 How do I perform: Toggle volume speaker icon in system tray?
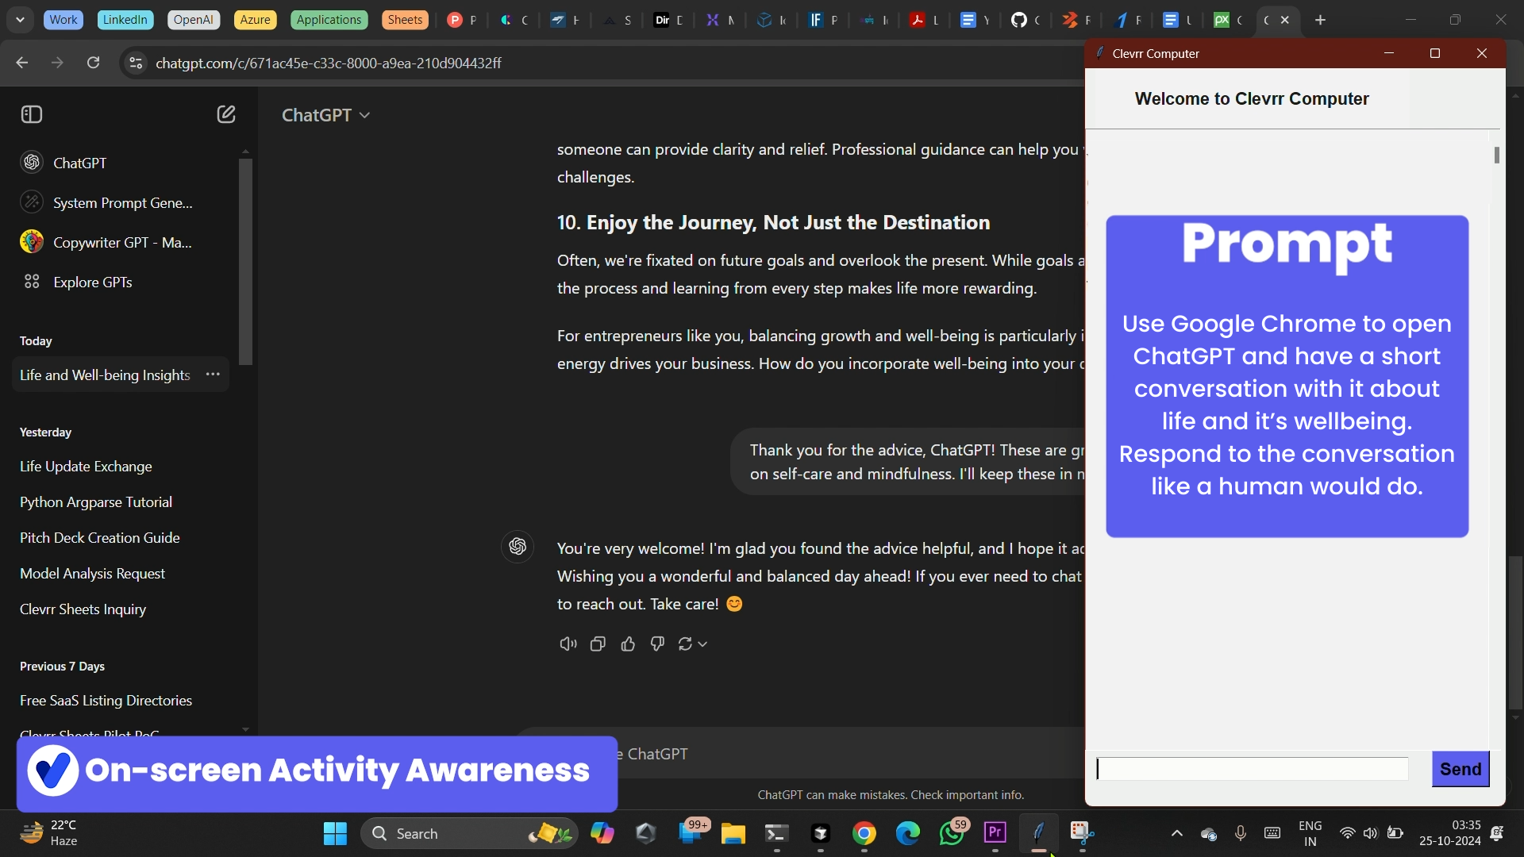pyautogui.click(x=1371, y=833)
